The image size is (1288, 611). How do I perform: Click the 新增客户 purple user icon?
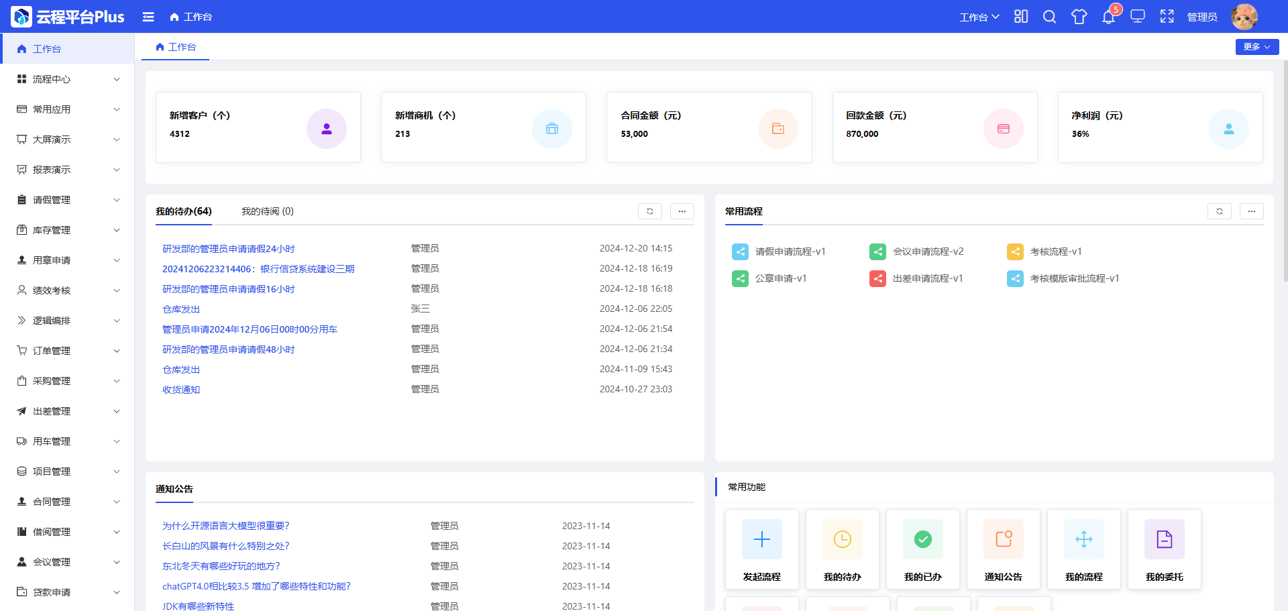(x=327, y=129)
